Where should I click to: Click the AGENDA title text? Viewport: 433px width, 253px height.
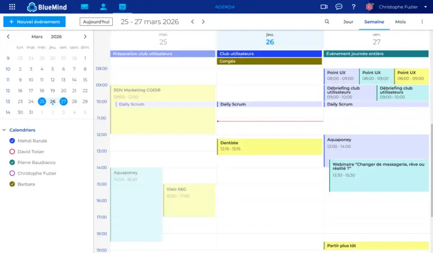225,7
